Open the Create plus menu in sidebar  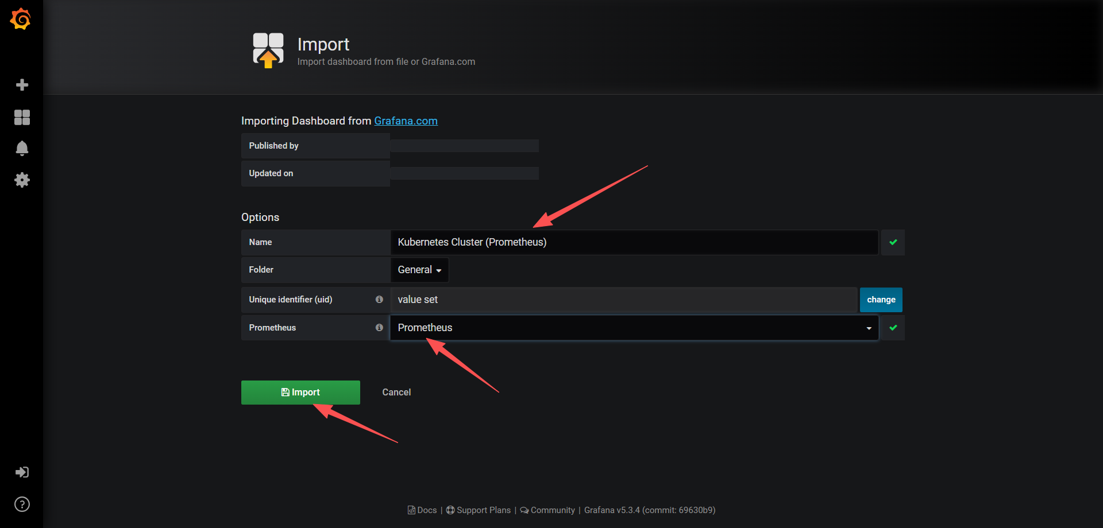(x=22, y=85)
